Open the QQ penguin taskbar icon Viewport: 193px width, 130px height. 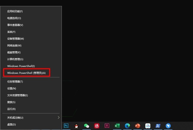[x=76, y=126]
